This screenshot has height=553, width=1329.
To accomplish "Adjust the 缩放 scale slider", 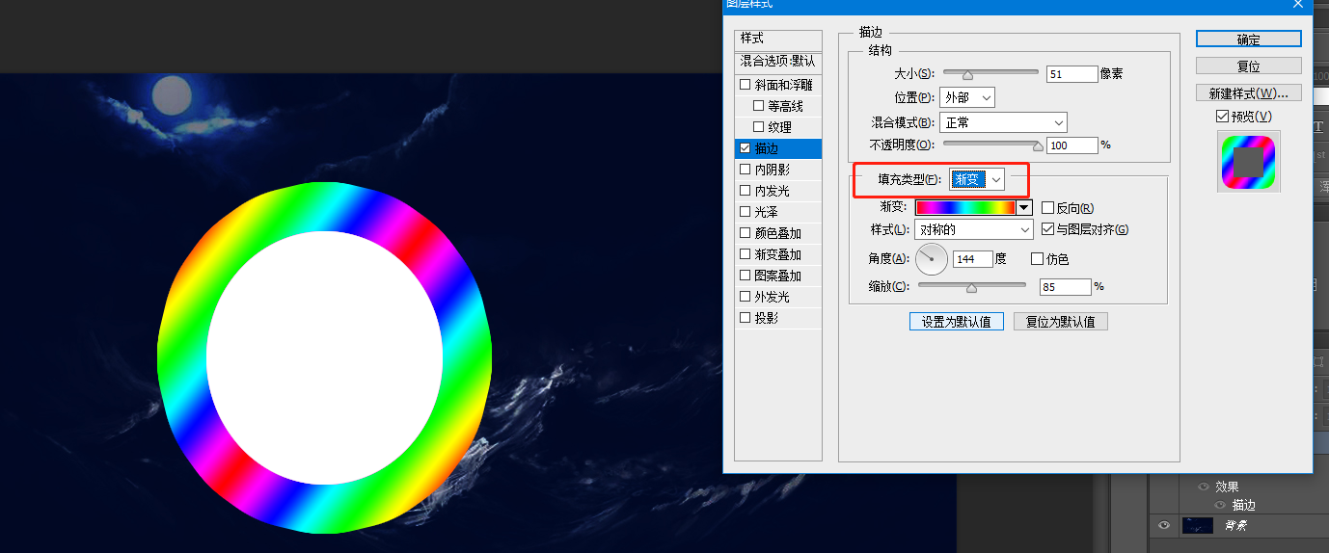I will [x=971, y=286].
